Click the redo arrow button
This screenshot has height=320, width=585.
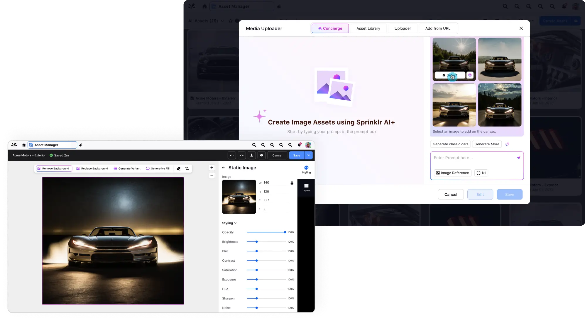coord(242,155)
